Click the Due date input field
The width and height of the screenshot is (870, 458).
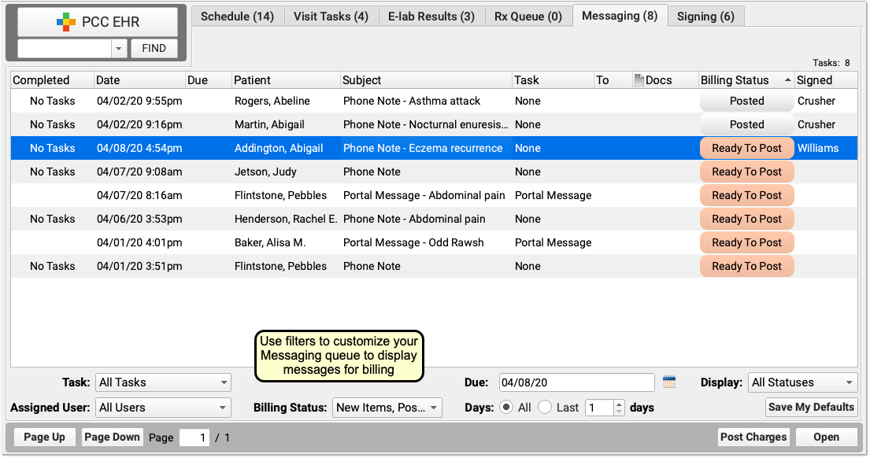[x=576, y=382]
